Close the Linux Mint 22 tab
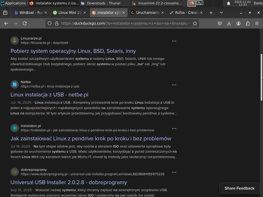The height and width of the screenshot is (197, 263). point(85,13)
